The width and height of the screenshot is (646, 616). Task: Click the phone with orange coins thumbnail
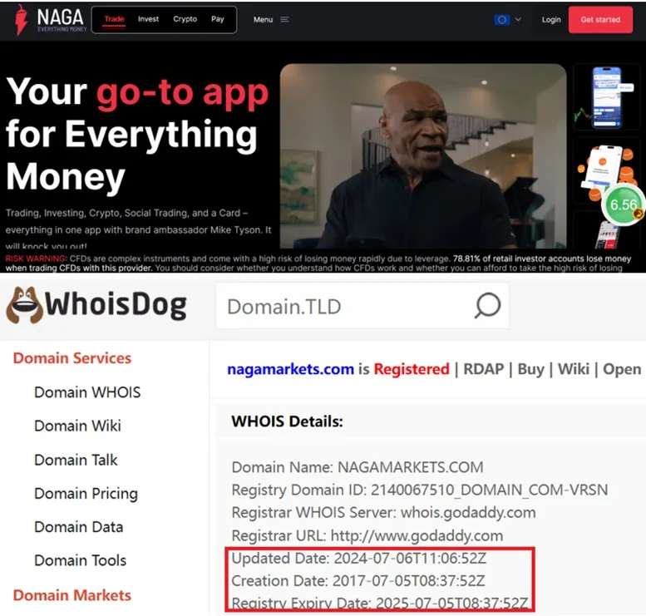coord(605,171)
